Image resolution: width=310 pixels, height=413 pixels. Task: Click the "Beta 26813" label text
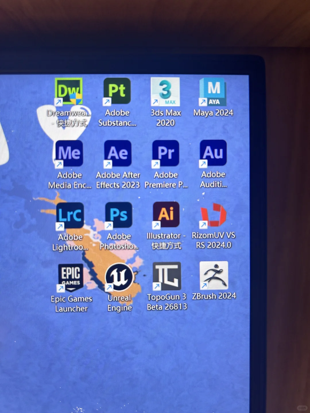pos(167,307)
